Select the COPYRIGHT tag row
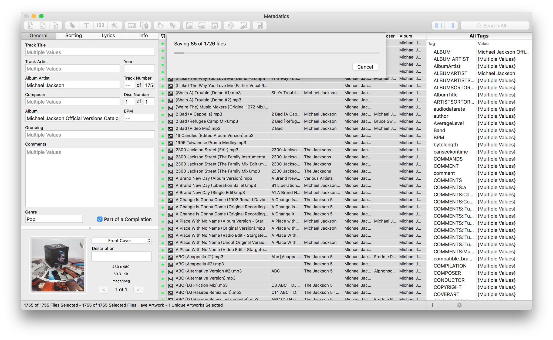 point(479,287)
